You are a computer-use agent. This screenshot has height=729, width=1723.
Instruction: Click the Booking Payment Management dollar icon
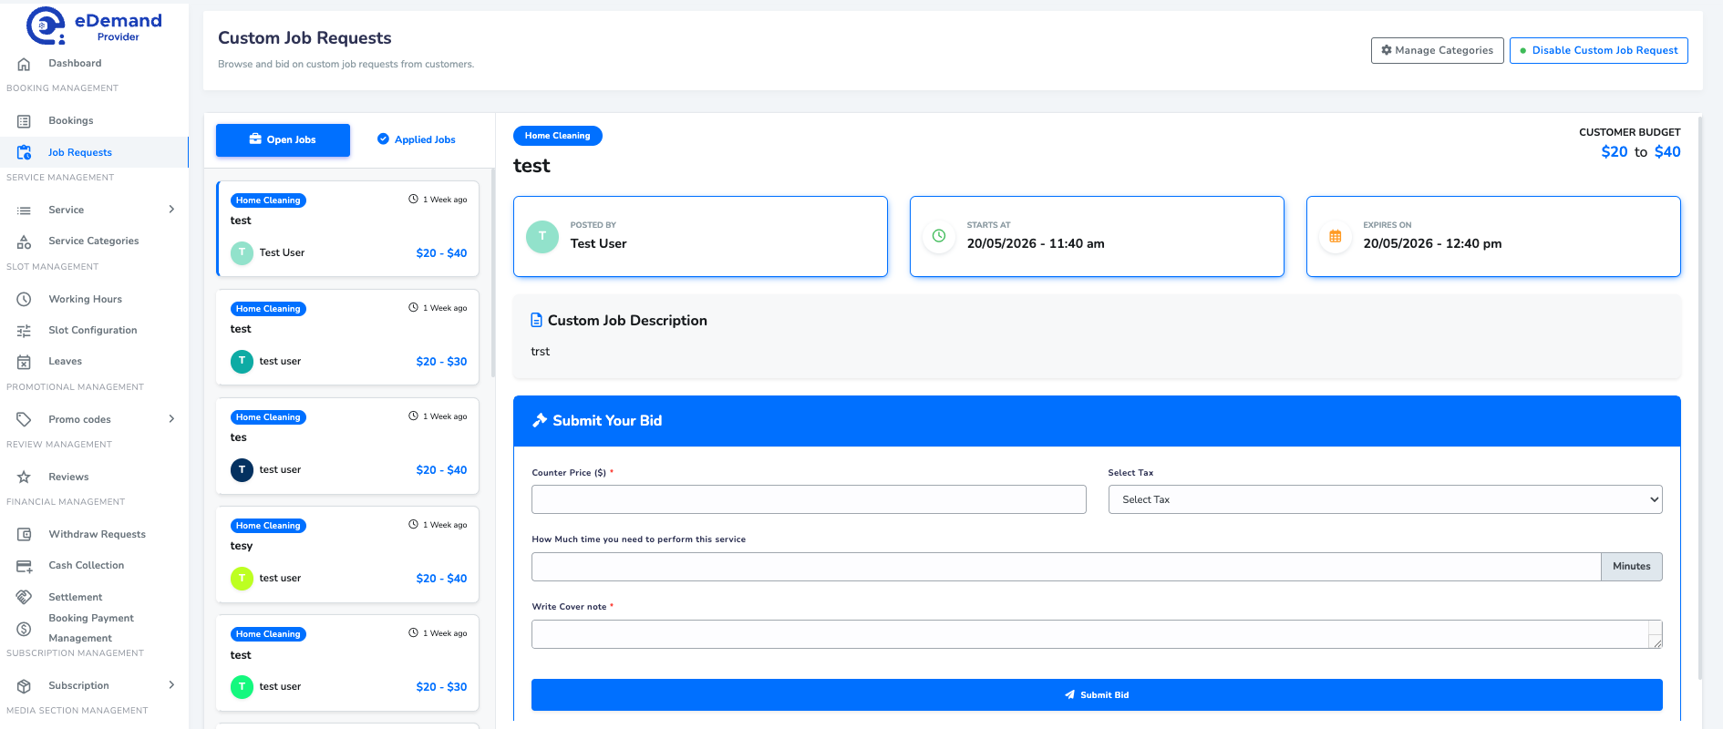click(25, 629)
